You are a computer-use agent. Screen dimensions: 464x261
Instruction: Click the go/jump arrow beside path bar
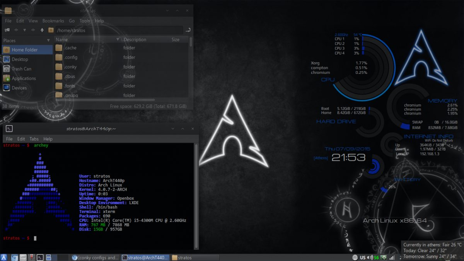(188, 30)
